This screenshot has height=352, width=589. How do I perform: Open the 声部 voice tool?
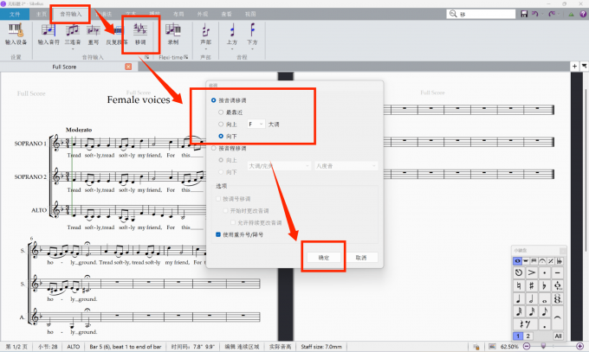205,34
